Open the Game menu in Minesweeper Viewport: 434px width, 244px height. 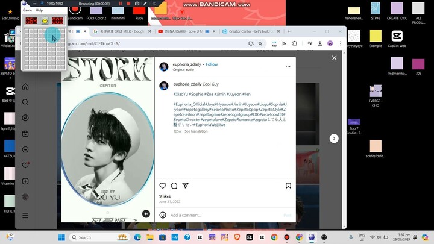coord(27,10)
